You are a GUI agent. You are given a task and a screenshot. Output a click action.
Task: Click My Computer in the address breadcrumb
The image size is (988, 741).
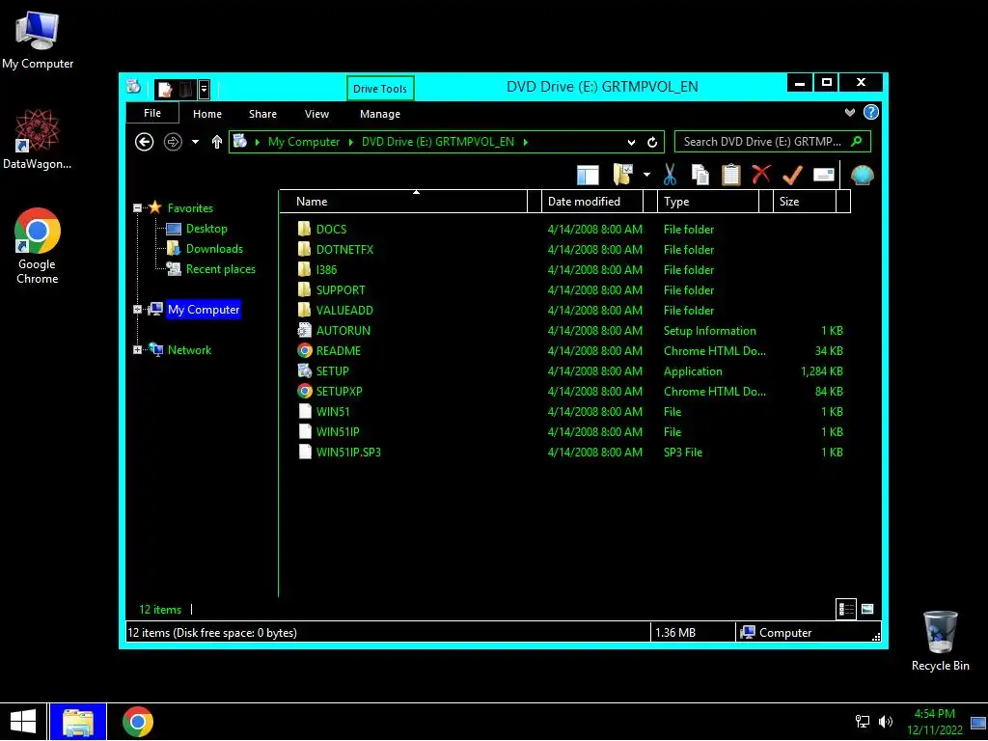[304, 142]
